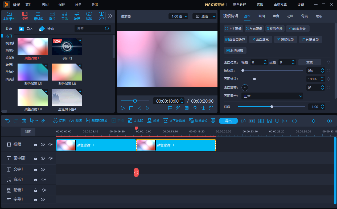Click the 导出 export button
The height and width of the screenshot is (209, 337).
[x=228, y=121]
